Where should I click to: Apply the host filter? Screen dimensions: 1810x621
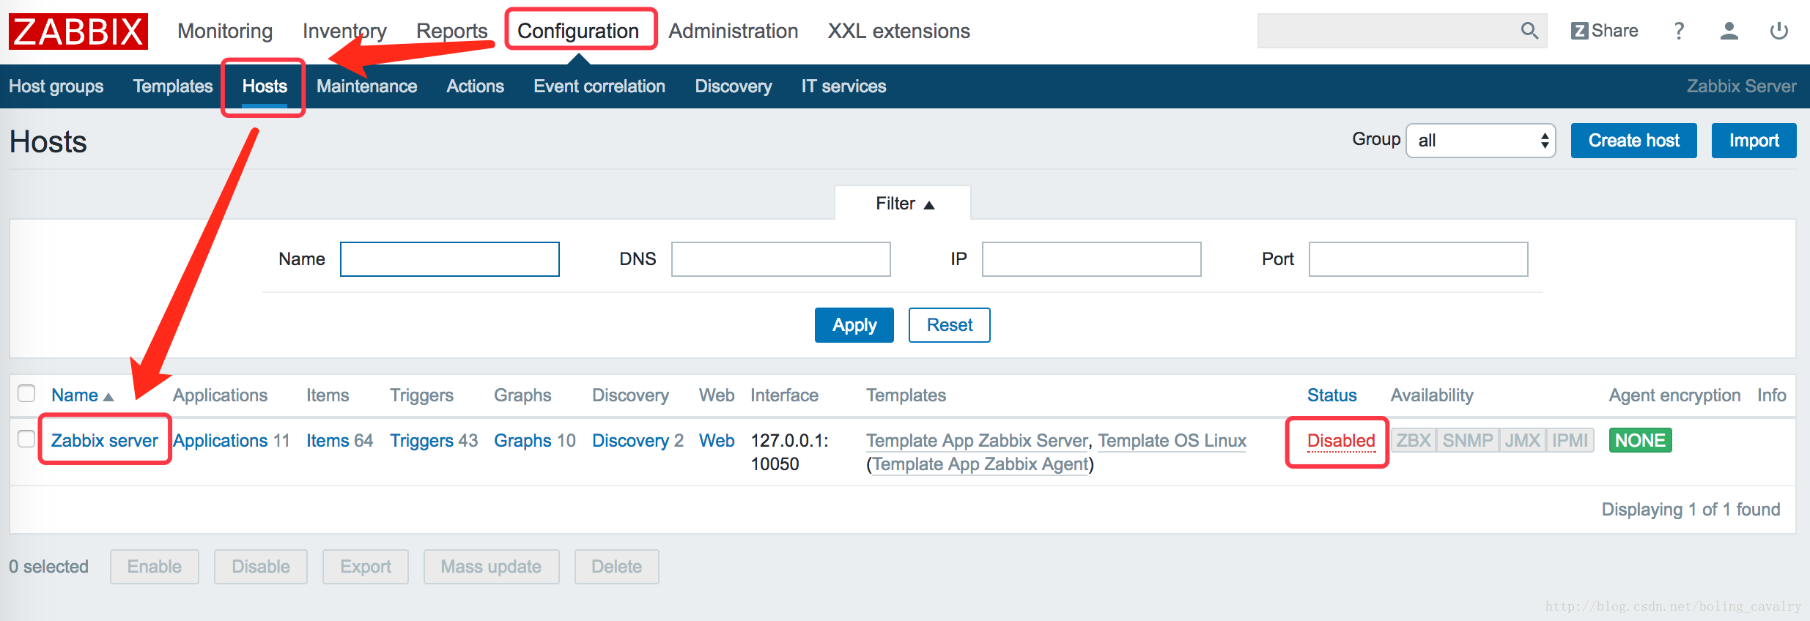[x=854, y=325]
